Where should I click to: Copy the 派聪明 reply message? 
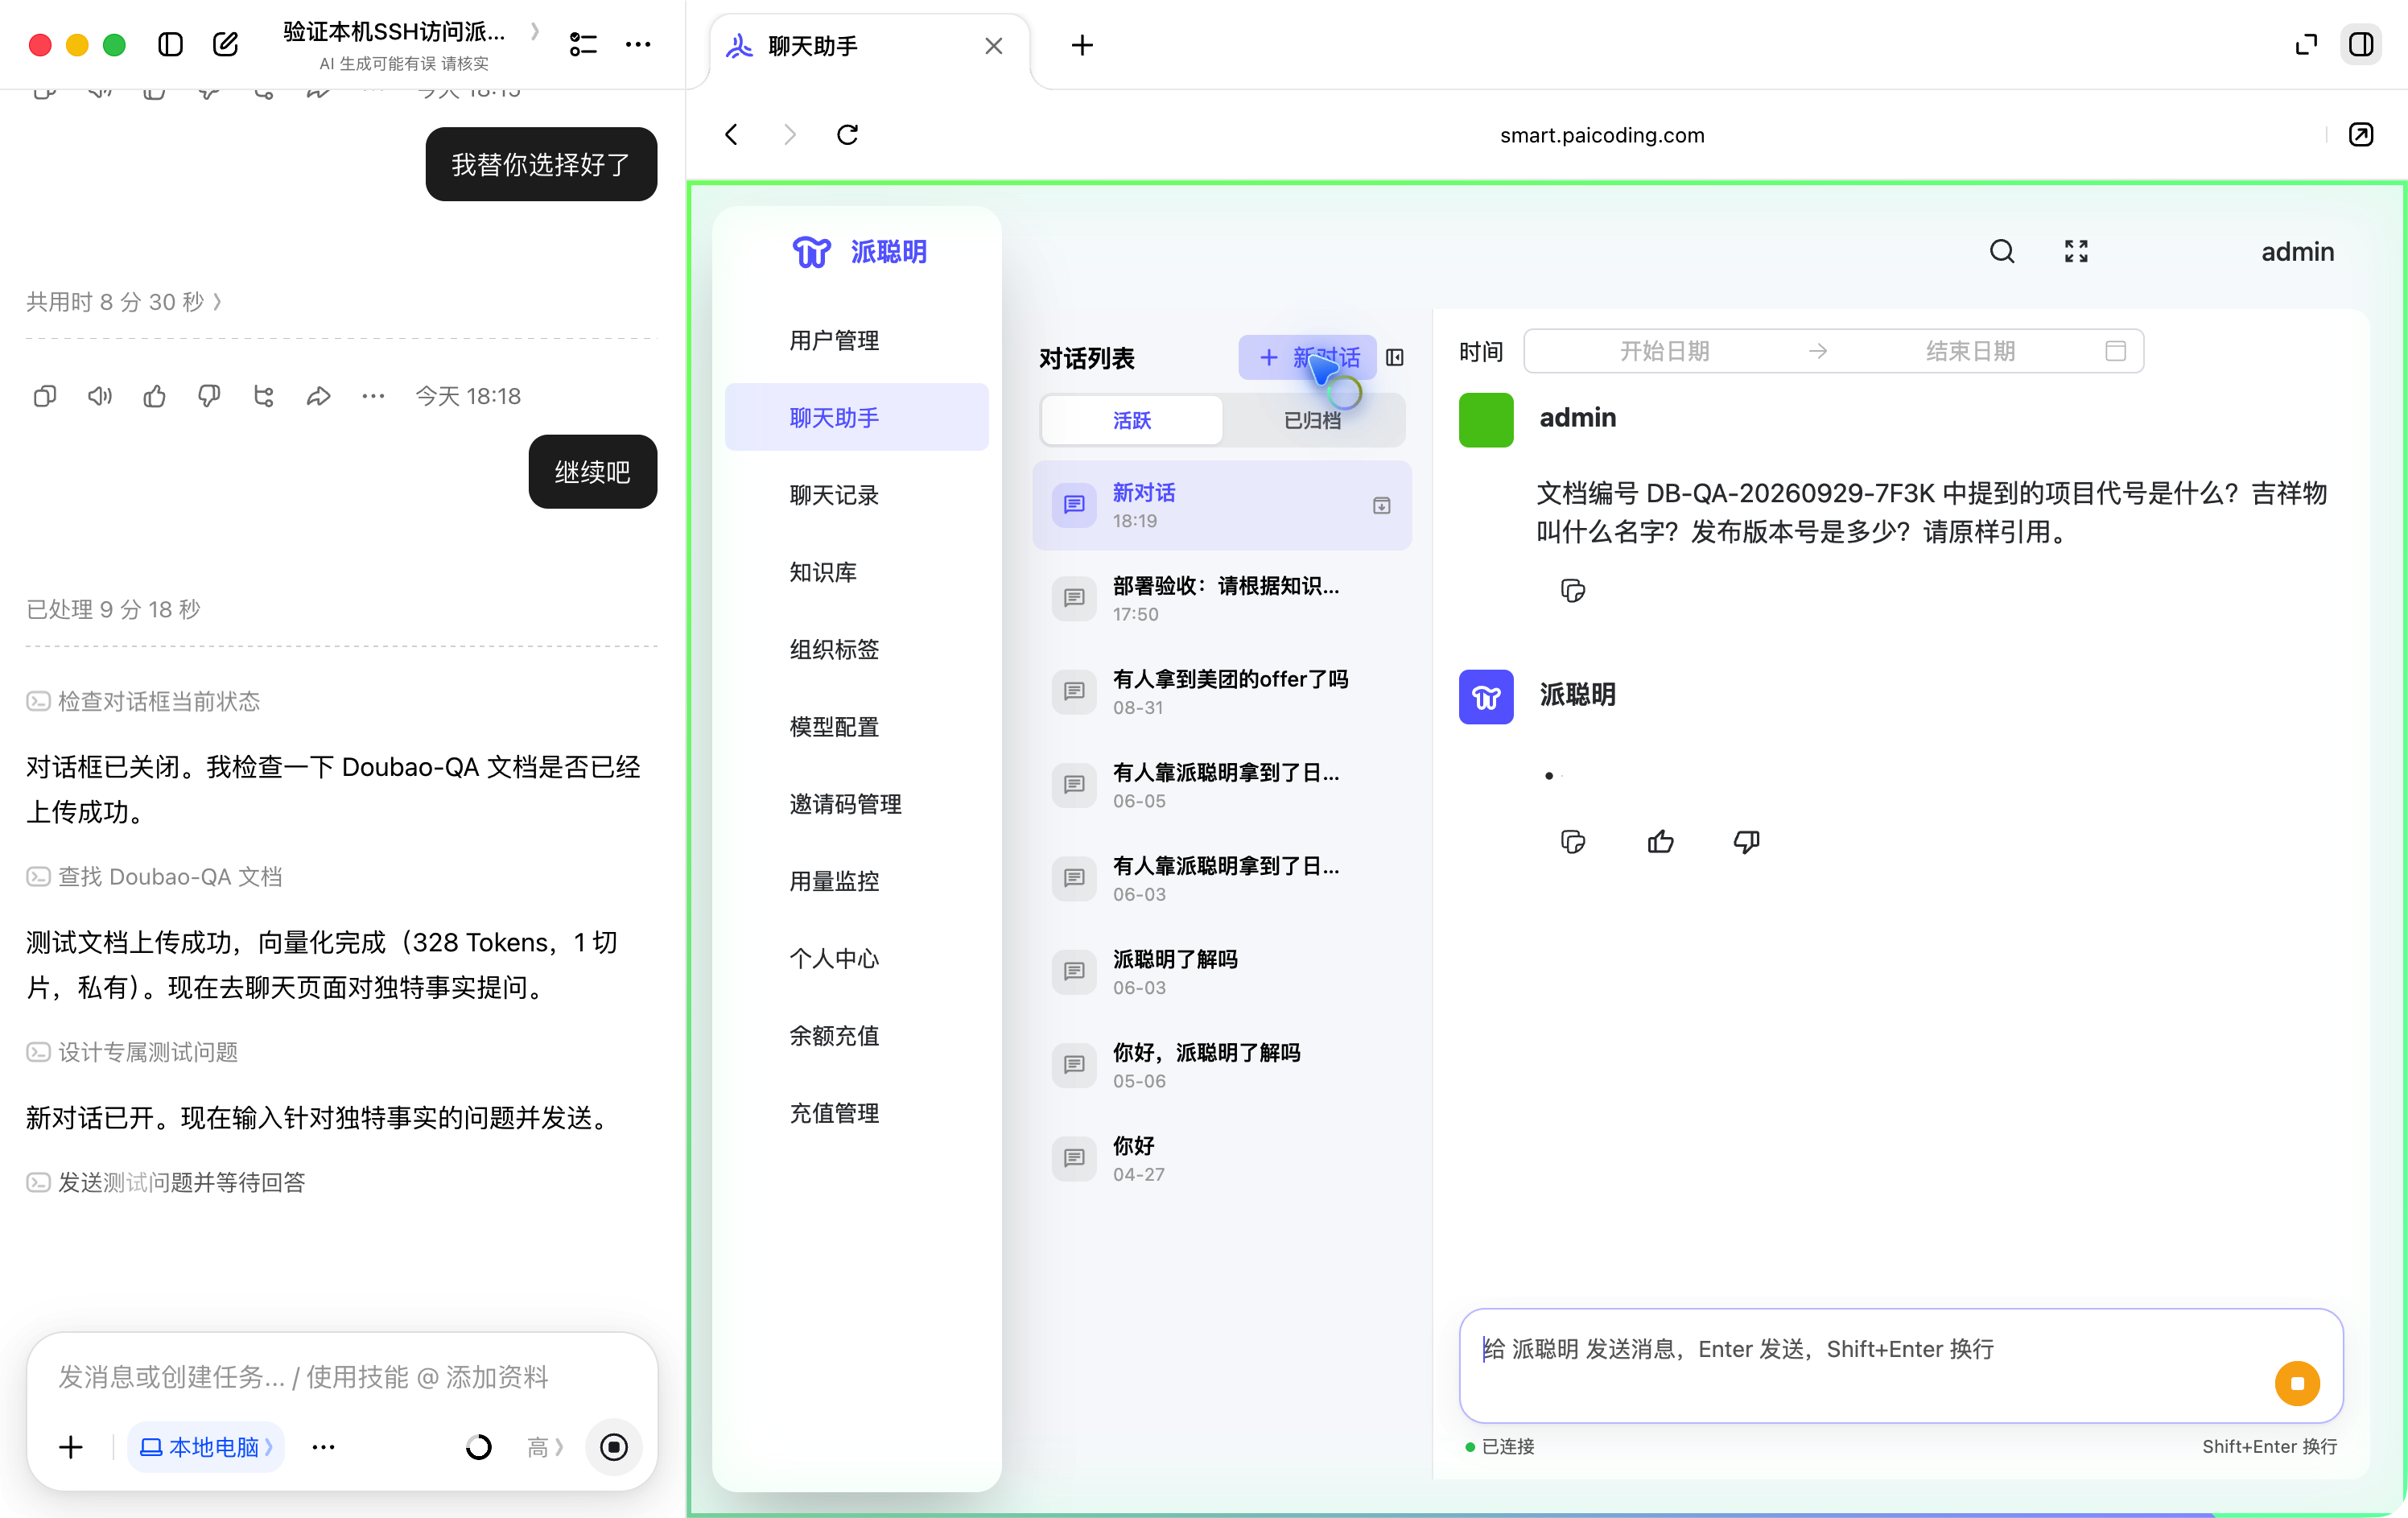click(1572, 842)
